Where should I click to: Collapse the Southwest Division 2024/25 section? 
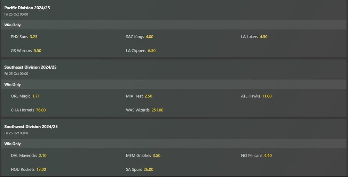pos(31,127)
